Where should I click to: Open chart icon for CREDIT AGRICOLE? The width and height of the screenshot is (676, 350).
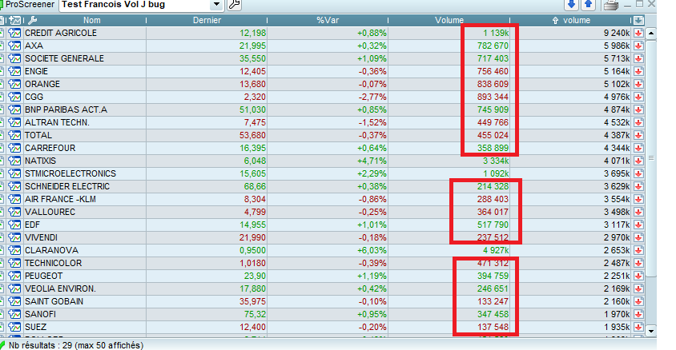pyautogui.click(x=14, y=33)
